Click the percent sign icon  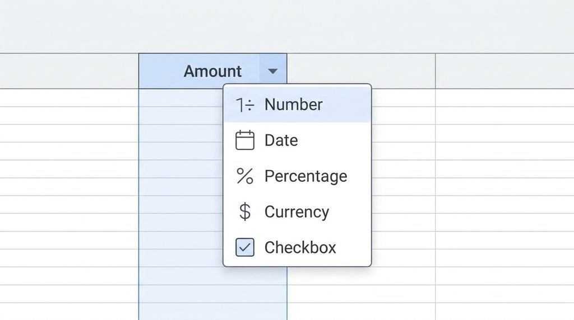244,176
